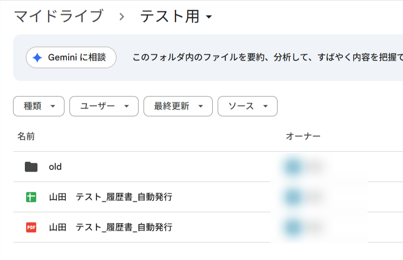Expand the テスト用 folder menu arrow
Image resolution: width=403 pixels, height=260 pixels.
(209, 17)
